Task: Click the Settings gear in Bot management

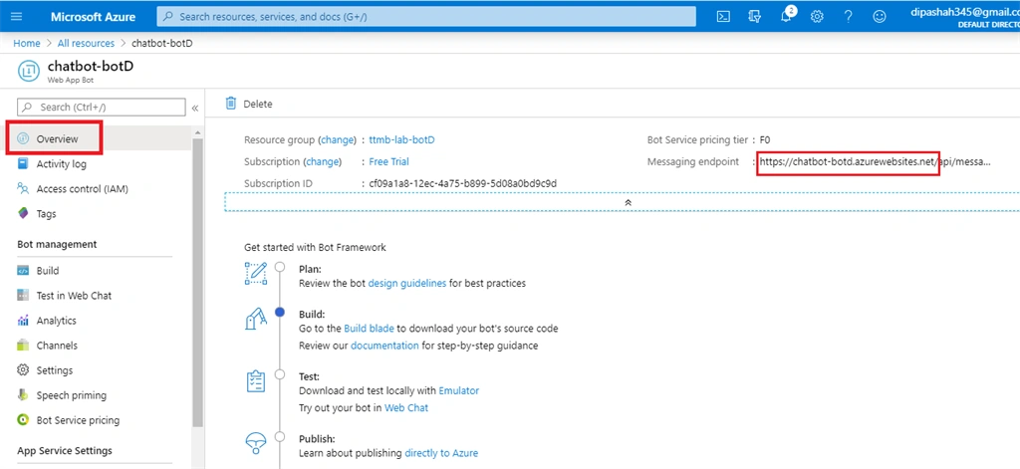Action: pos(24,370)
